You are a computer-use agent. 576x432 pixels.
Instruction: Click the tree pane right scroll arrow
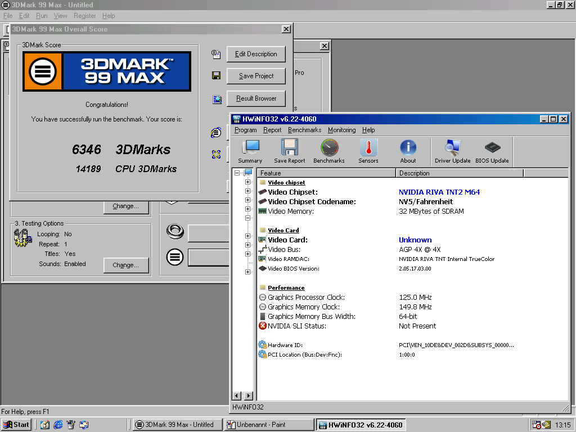(249, 395)
